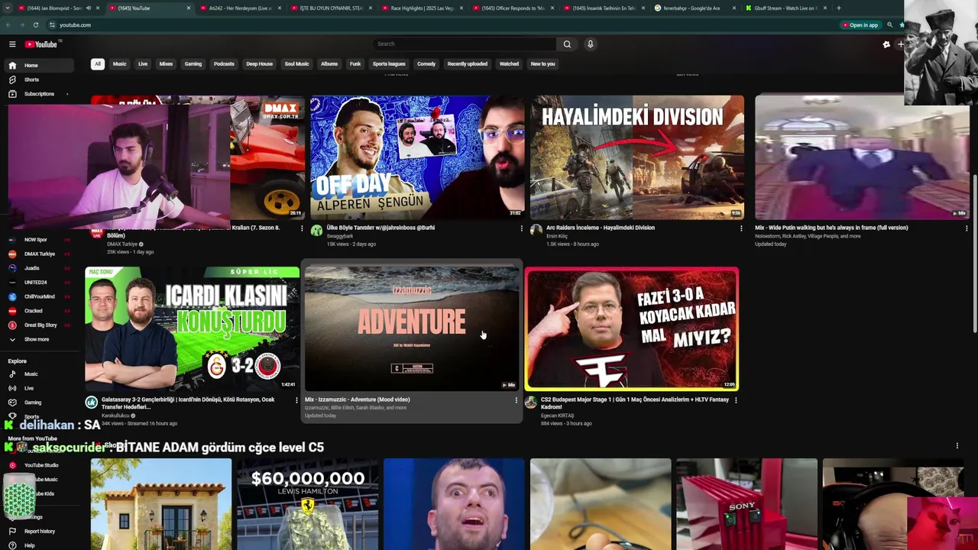
Task: Open the browser tab search dropdown
Action: click(8, 8)
